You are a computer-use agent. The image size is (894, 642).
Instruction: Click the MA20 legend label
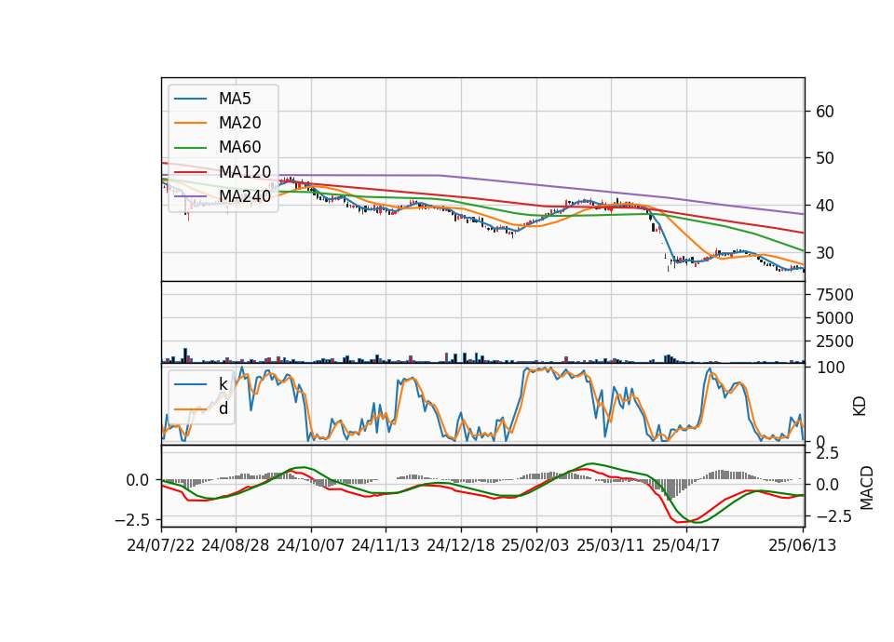[x=240, y=123]
